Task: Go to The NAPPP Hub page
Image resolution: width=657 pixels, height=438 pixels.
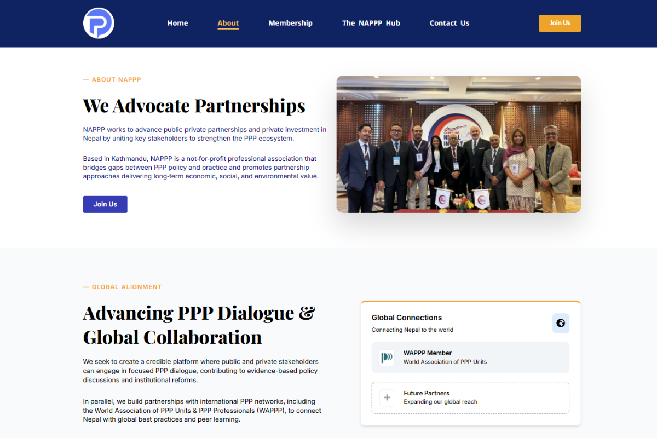Action: 371,23
